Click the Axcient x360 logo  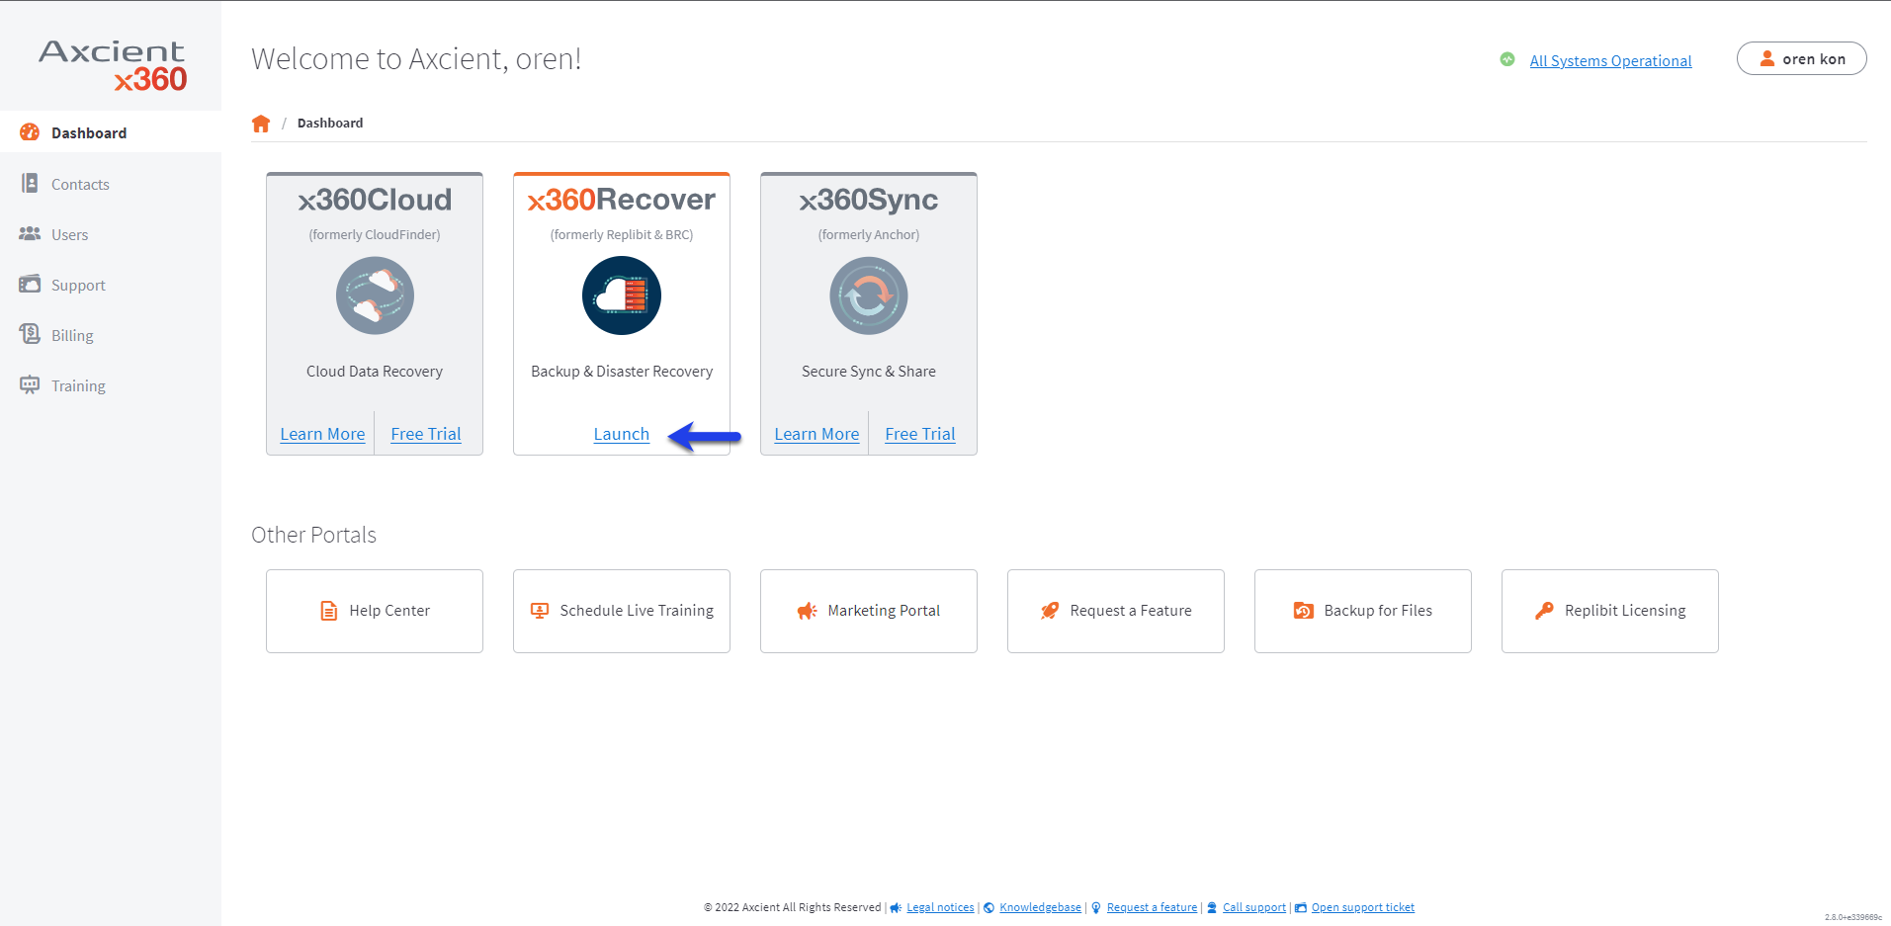point(112,65)
